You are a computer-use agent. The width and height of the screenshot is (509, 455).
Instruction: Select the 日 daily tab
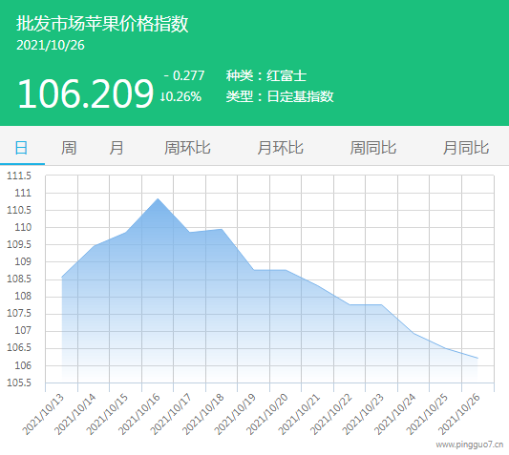pyautogui.click(x=21, y=148)
